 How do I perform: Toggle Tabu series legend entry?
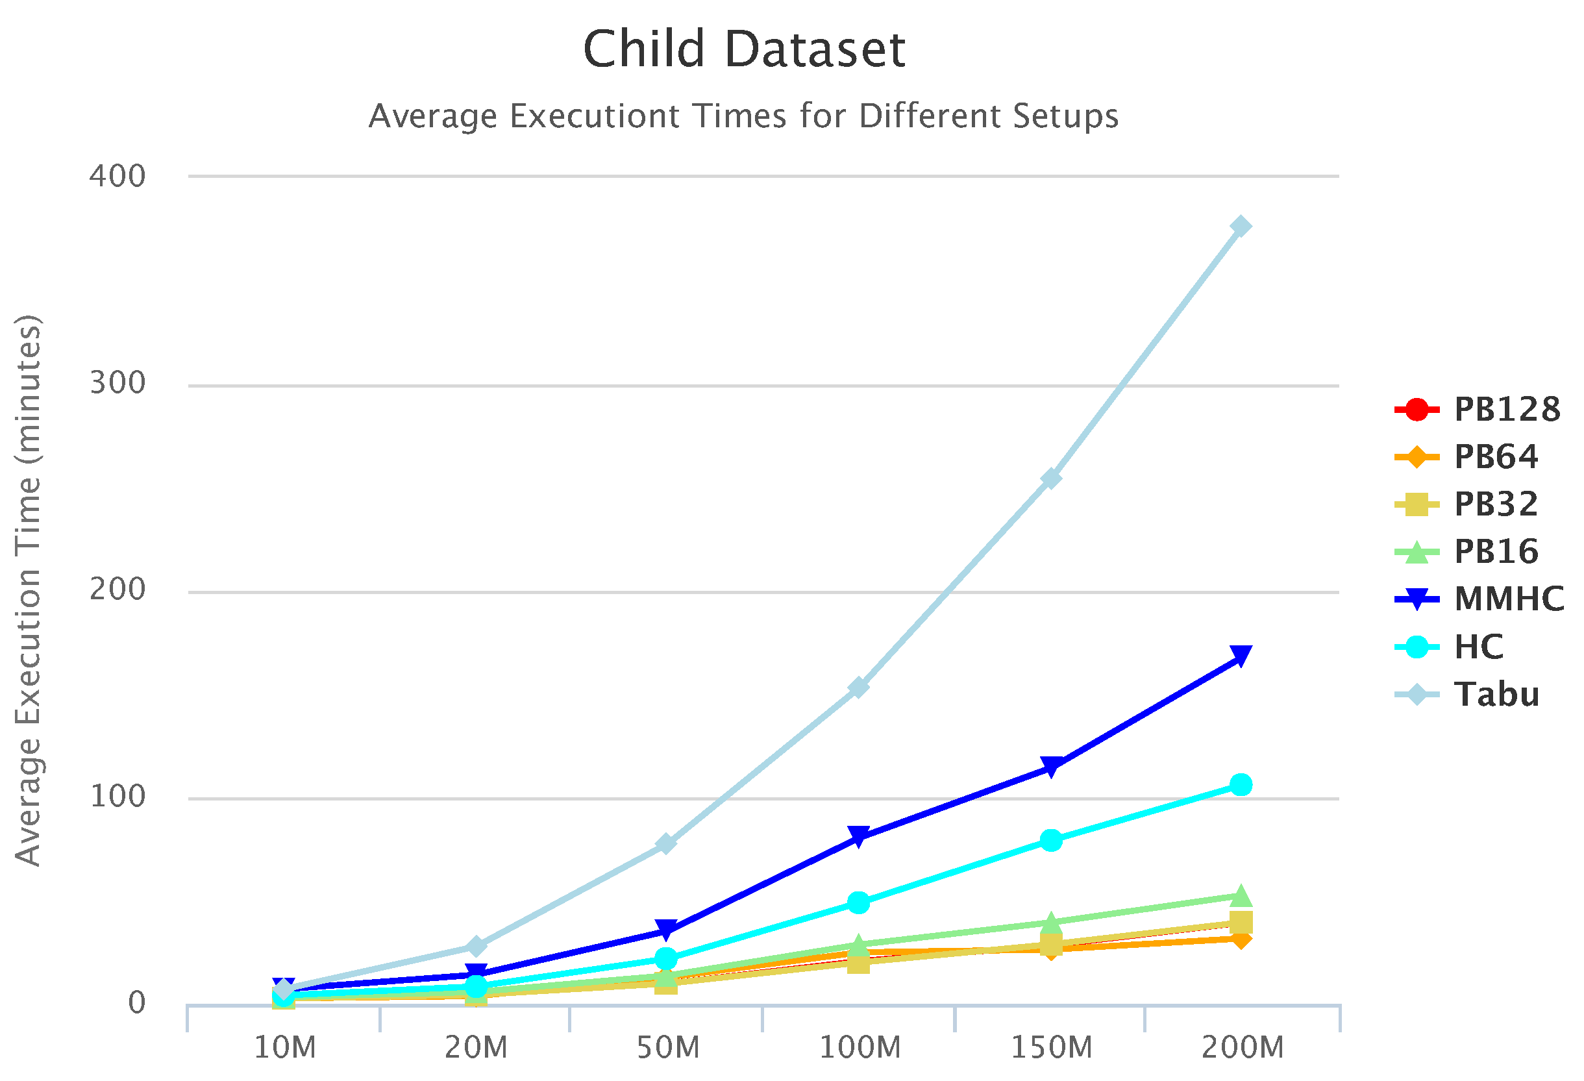(1496, 695)
